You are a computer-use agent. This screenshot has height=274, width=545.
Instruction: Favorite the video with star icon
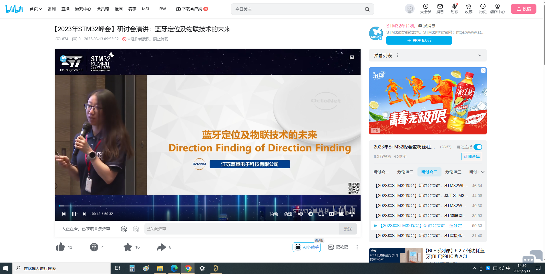click(x=128, y=247)
